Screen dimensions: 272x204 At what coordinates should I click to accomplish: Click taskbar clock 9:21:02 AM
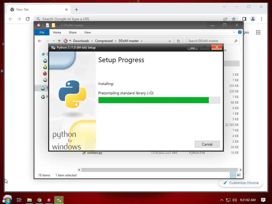coord(248,200)
